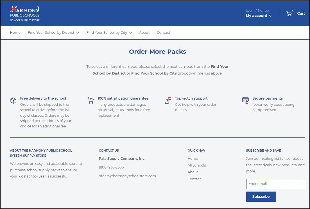Click the Quick Nav footer heading

196,150
